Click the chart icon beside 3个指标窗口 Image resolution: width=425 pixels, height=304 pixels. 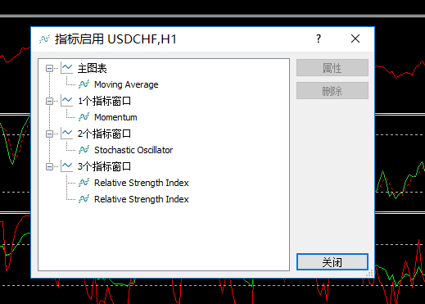tap(67, 166)
